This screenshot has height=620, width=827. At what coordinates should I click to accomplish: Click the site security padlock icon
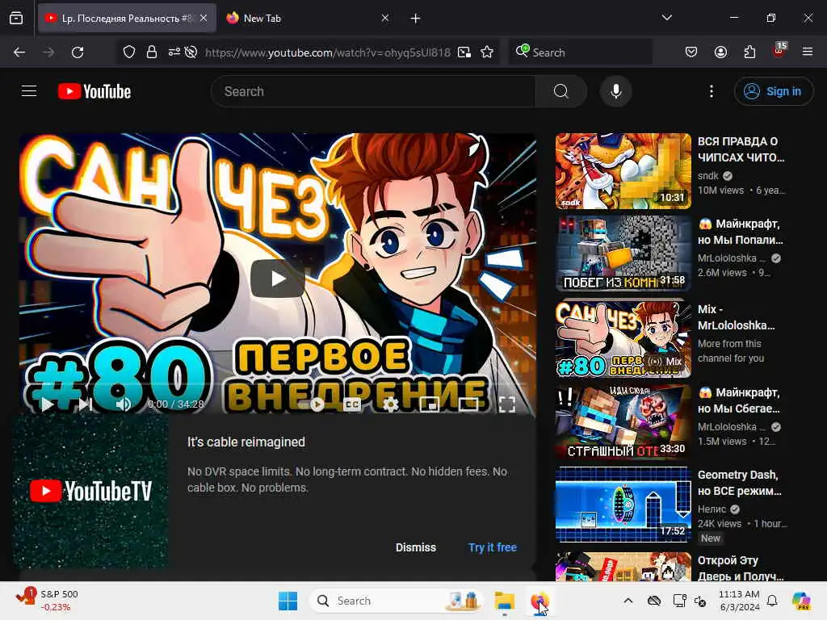(152, 52)
